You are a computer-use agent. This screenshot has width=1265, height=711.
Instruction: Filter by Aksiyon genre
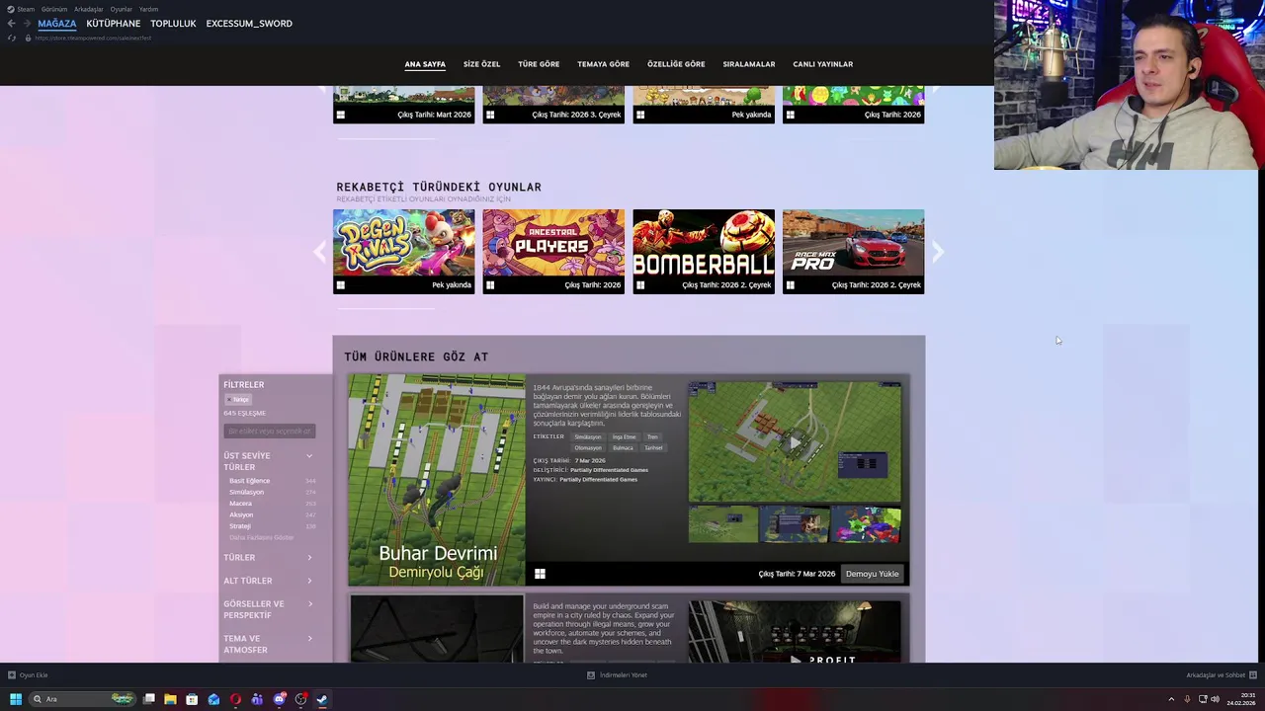point(241,514)
